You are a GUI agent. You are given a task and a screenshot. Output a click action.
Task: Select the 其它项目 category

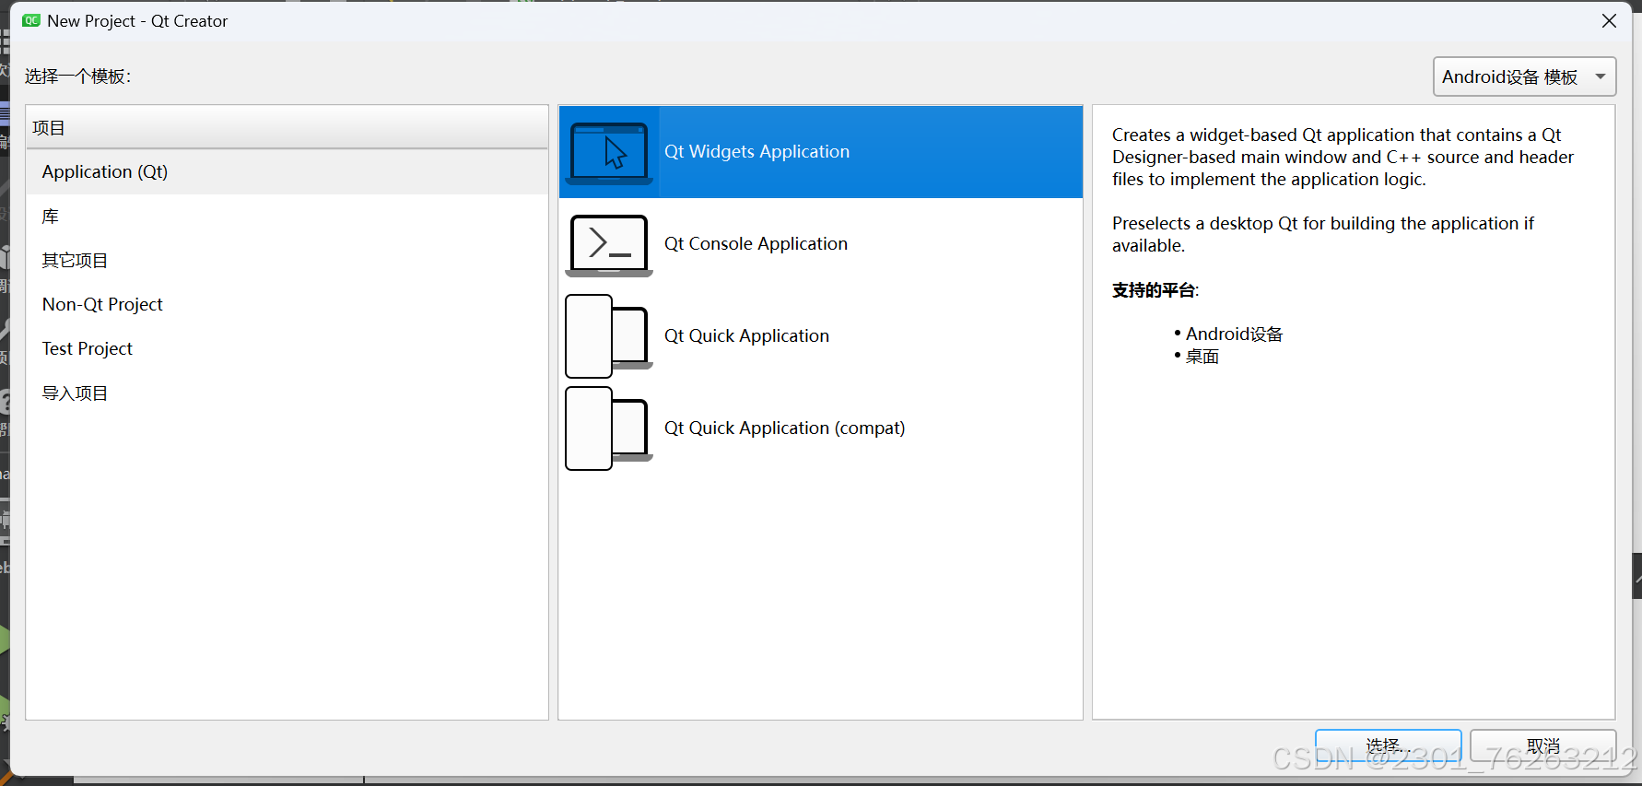[x=287, y=261]
